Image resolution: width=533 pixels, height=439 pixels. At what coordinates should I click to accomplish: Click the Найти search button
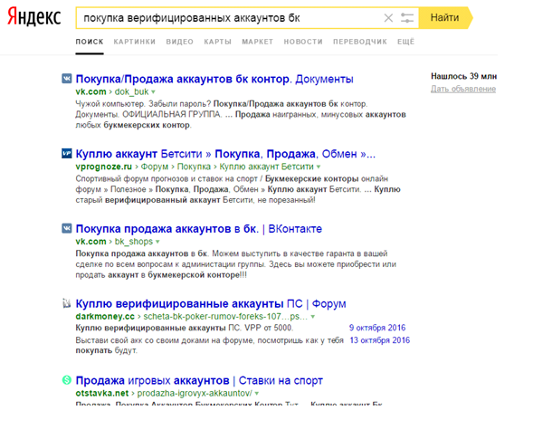pyautogui.click(x=445, y=18)
